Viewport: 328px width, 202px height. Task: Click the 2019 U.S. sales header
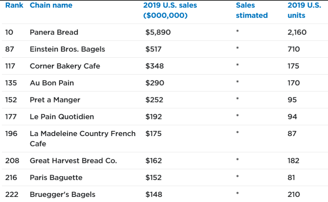pyautogui.click(x=170, y=10)
